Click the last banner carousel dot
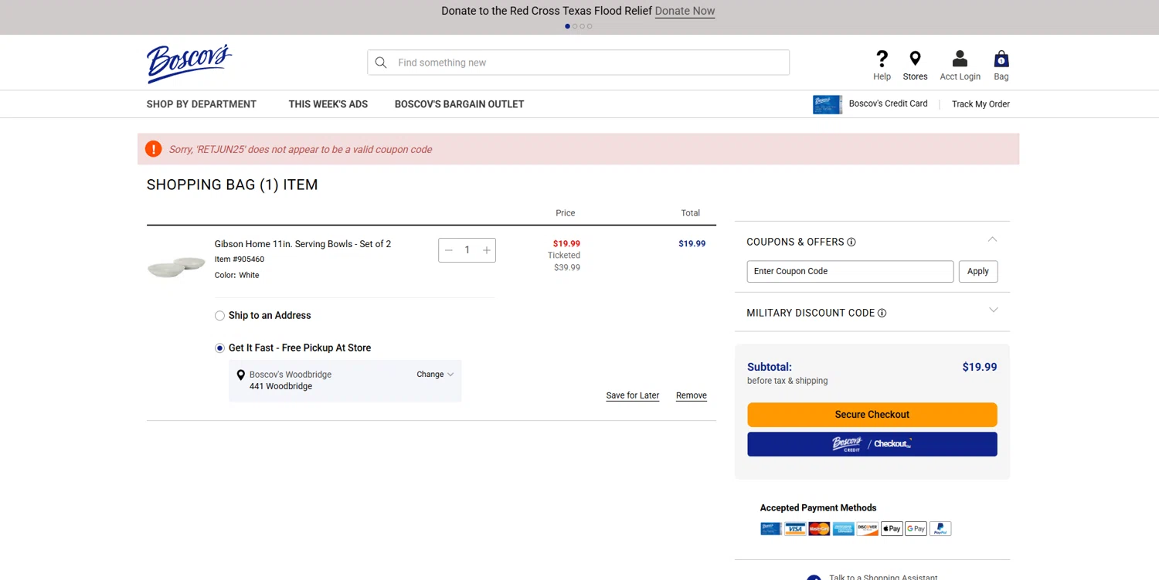The height and width of the screenshot is (580, 1159). (x=590, y=26)
